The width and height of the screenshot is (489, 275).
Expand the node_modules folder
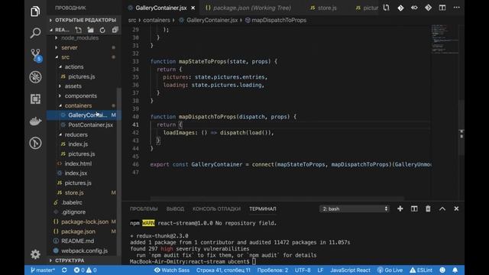click(x=79, y=37)
